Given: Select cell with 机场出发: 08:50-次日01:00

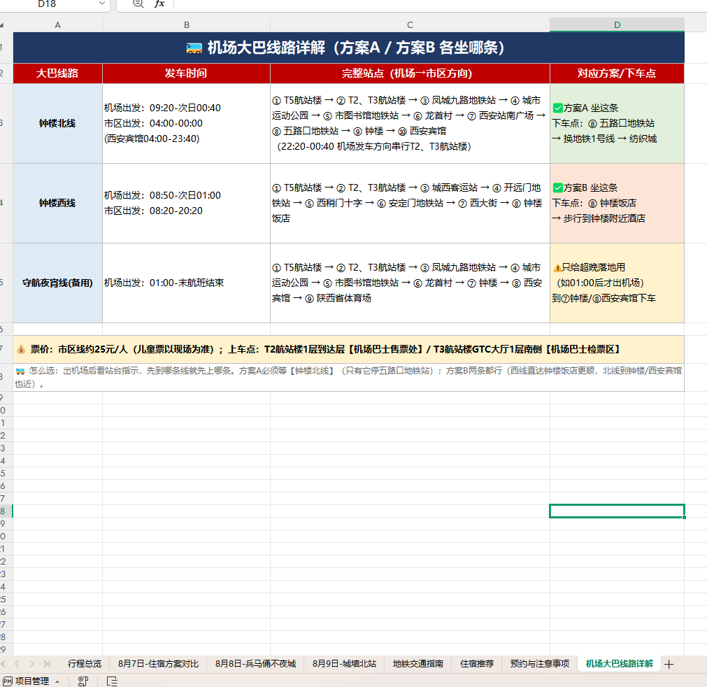Looking at the screenshot, I should coord(186,203).
